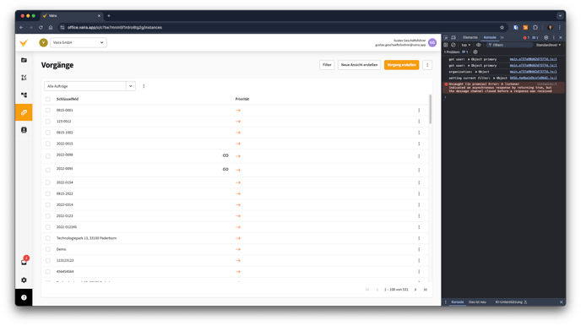Go to next page of results
This screenshot has width=581, height=326.
[x=415, y=290]
